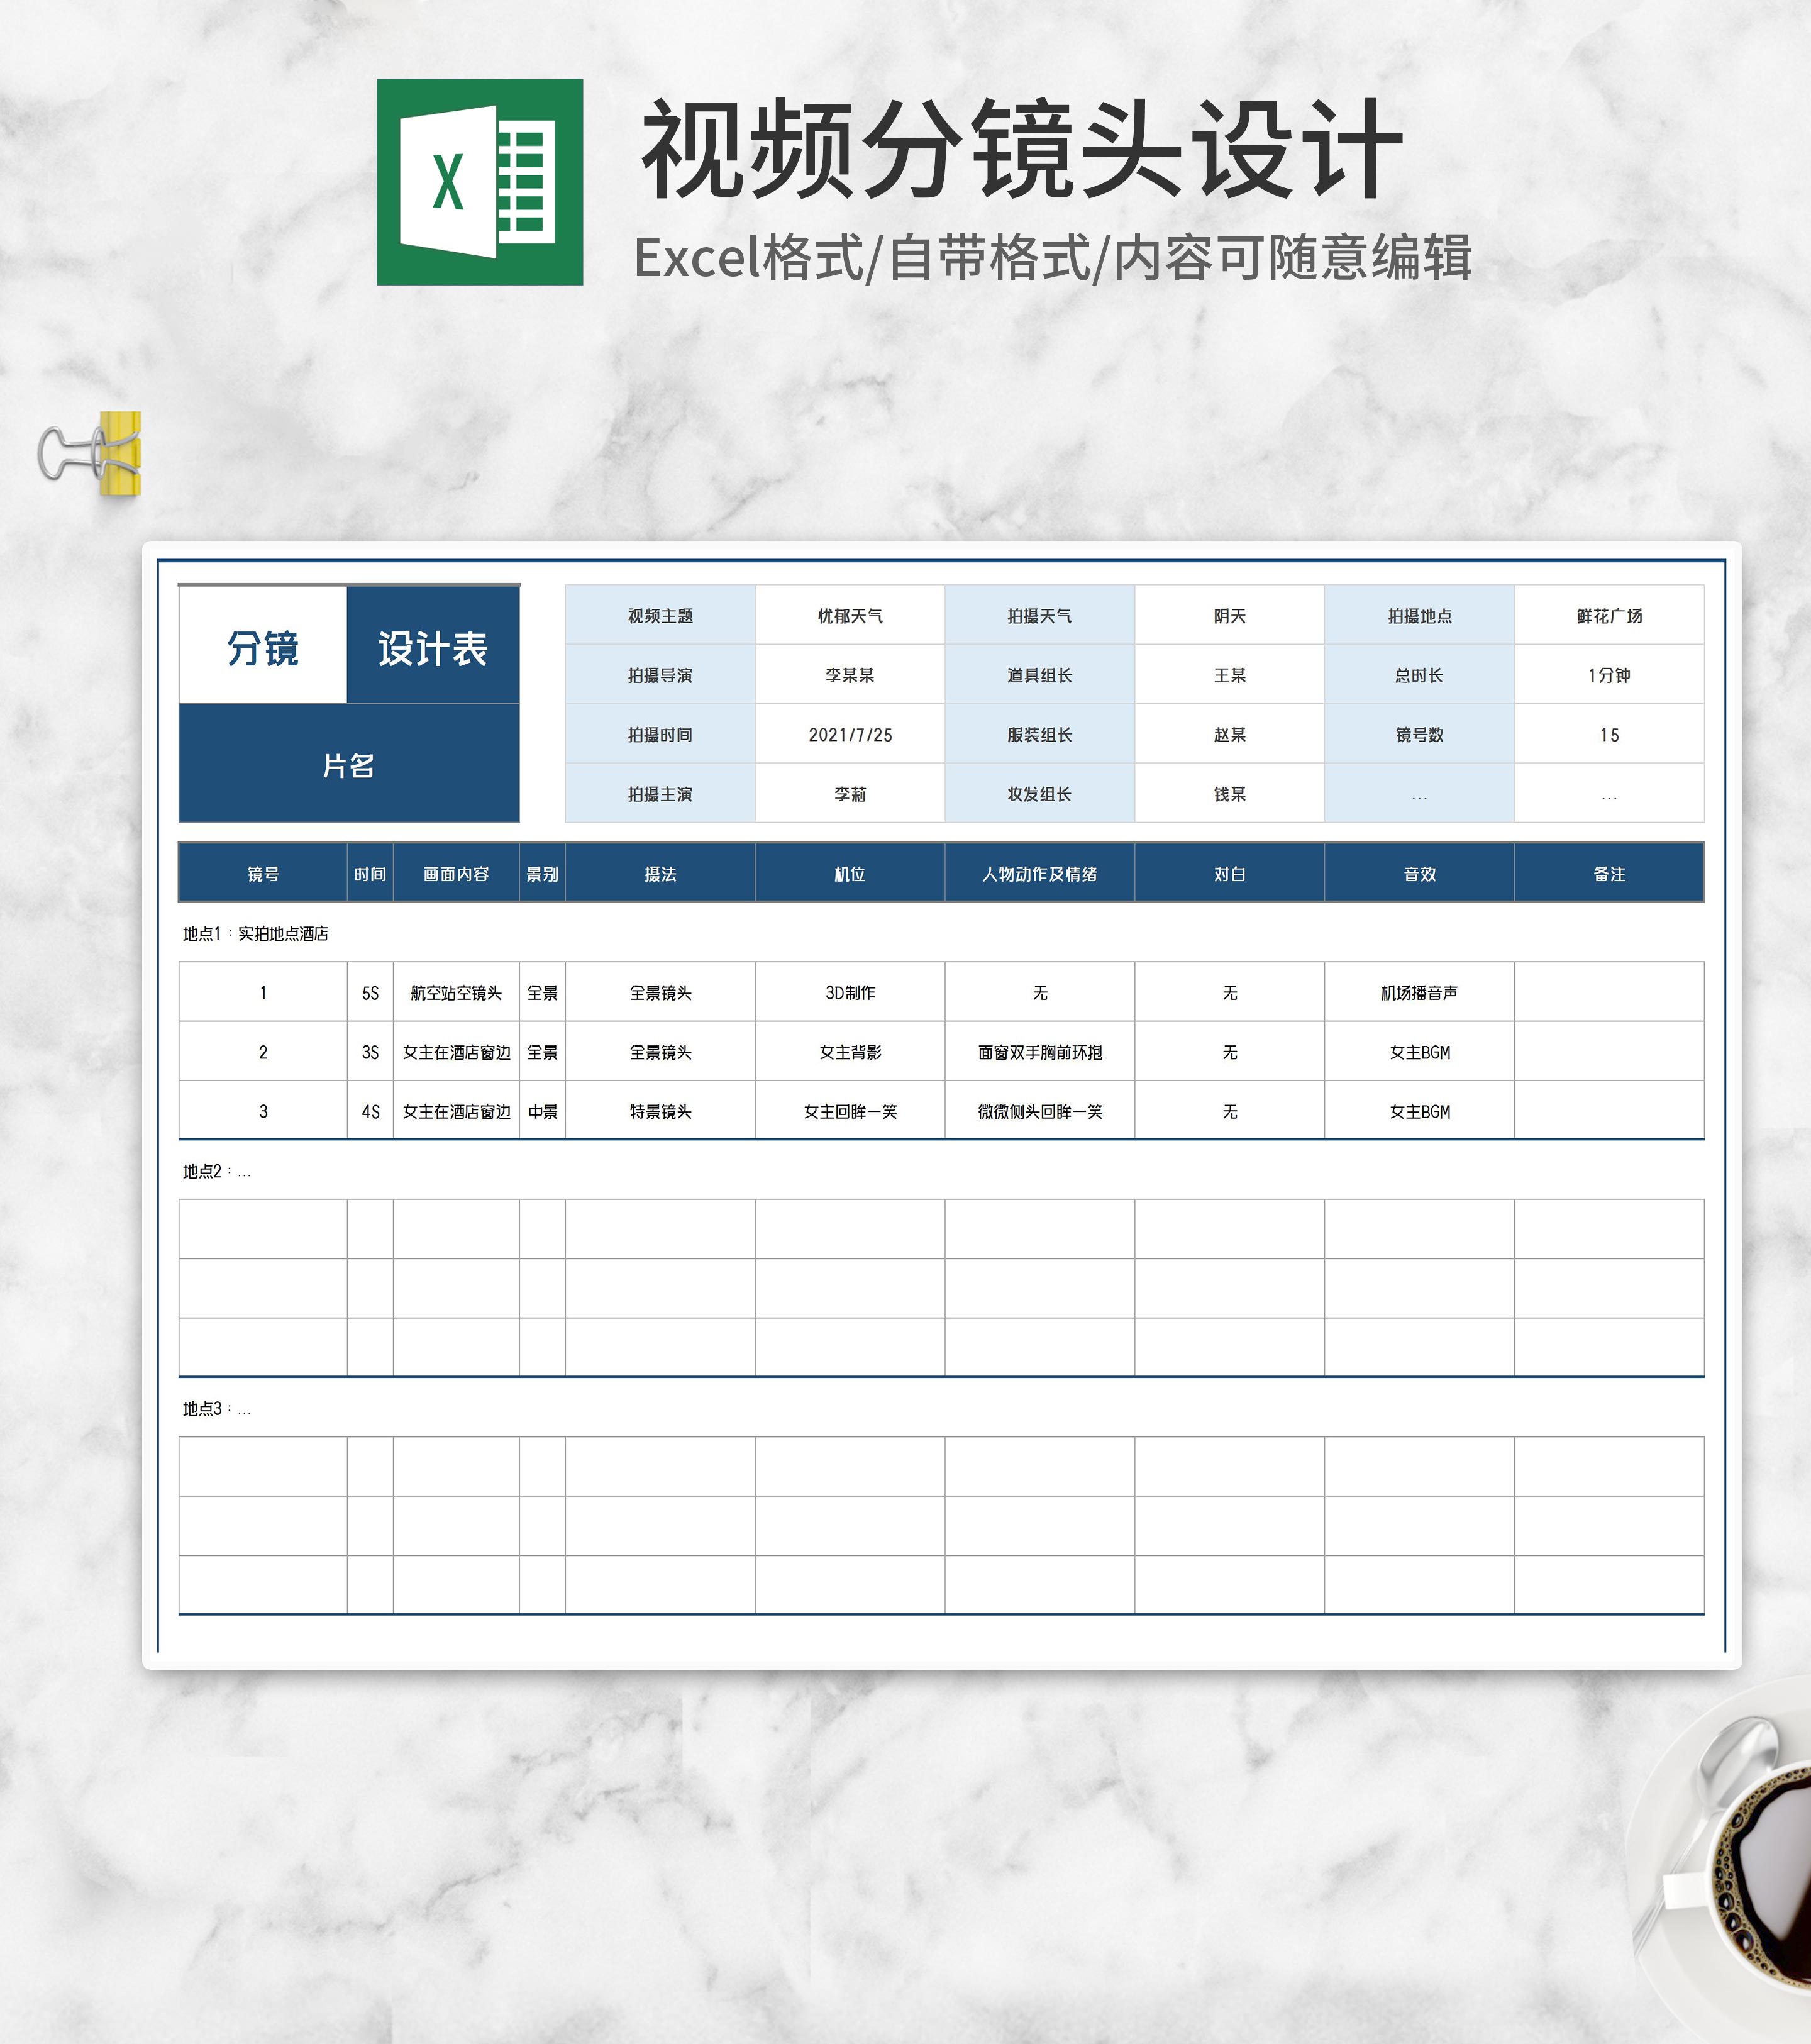This screenshot has height=2044, width=1811.
Task: Click the 人物动作及情绪 column header
Action: [x=1039, y=873]
